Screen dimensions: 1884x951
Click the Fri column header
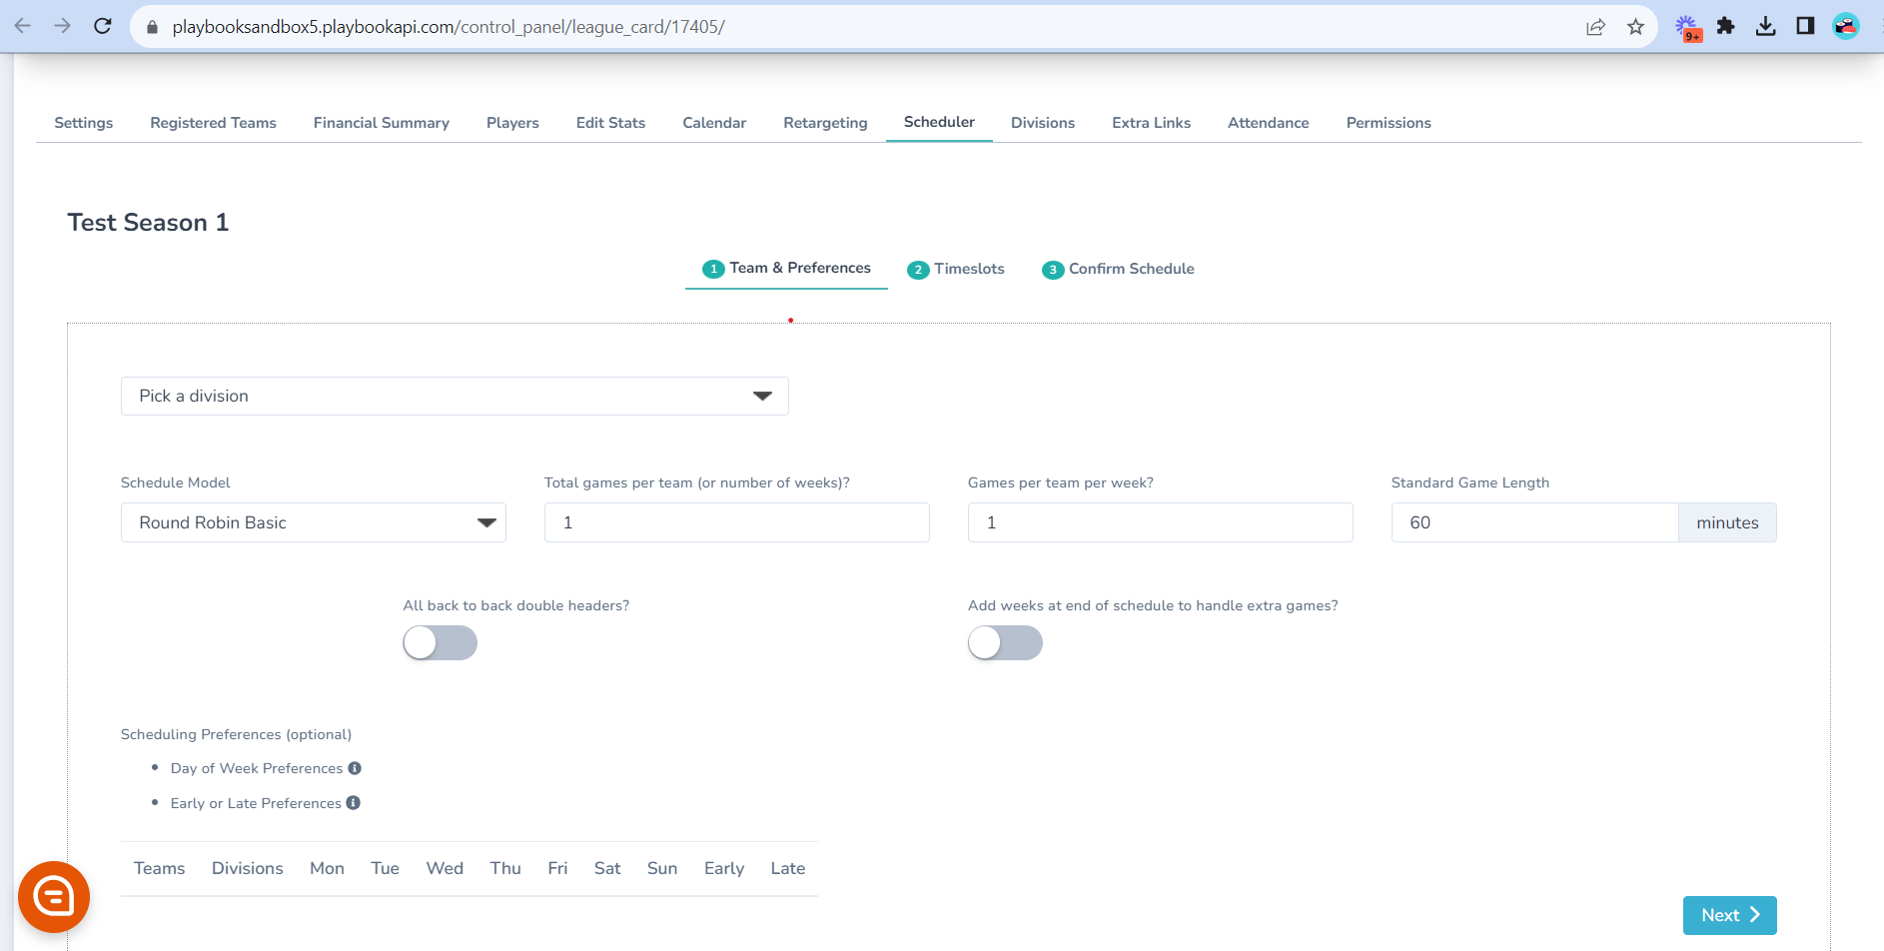pyautogui.click(x=557, y=869)
